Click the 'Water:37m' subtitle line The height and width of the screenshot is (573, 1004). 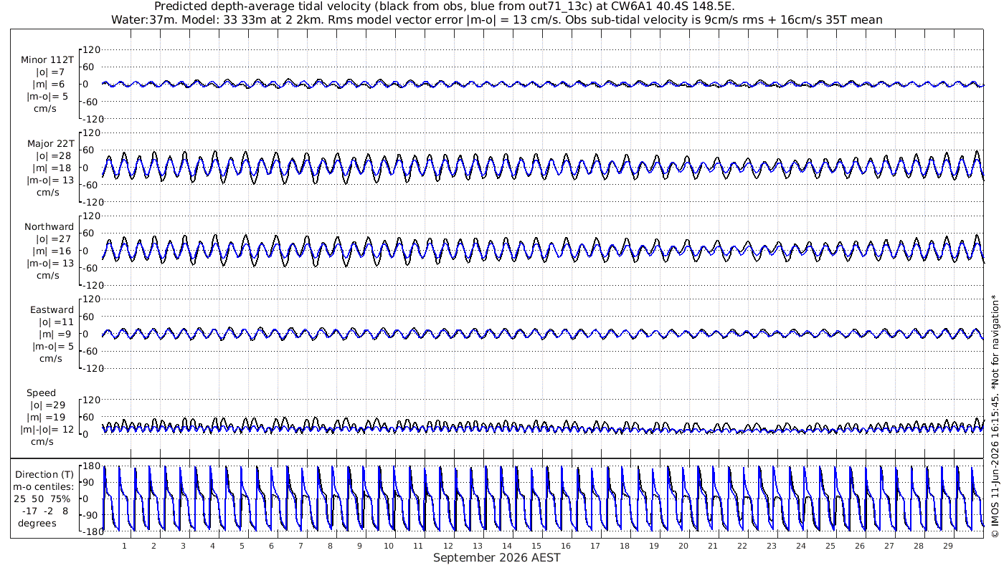497,19
